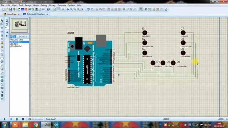Select the Selection Mode arrow tool

(2, 21)
